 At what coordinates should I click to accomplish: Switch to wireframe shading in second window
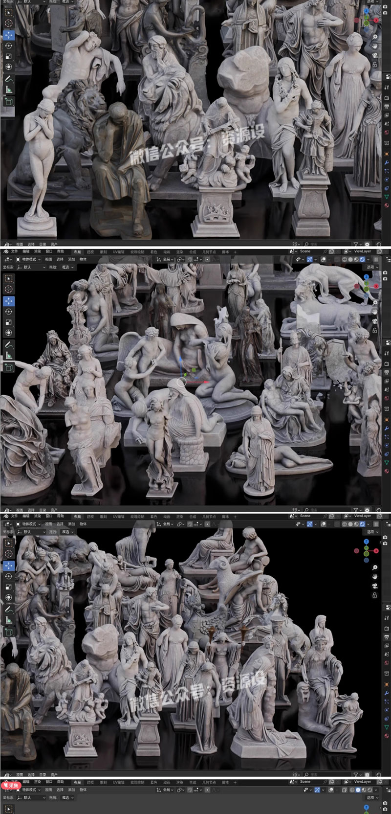pyautogui.click(x=345, y=260)
